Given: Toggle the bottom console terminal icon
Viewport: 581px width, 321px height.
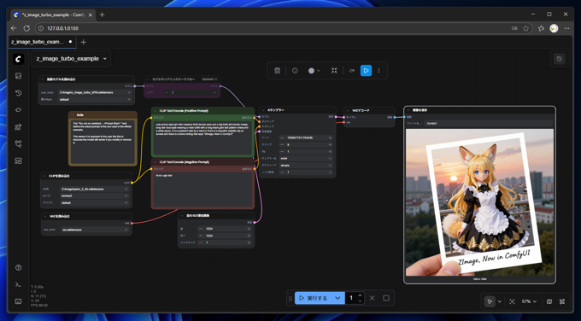Looking at the screenshot, I should click(x=18, y=284).
